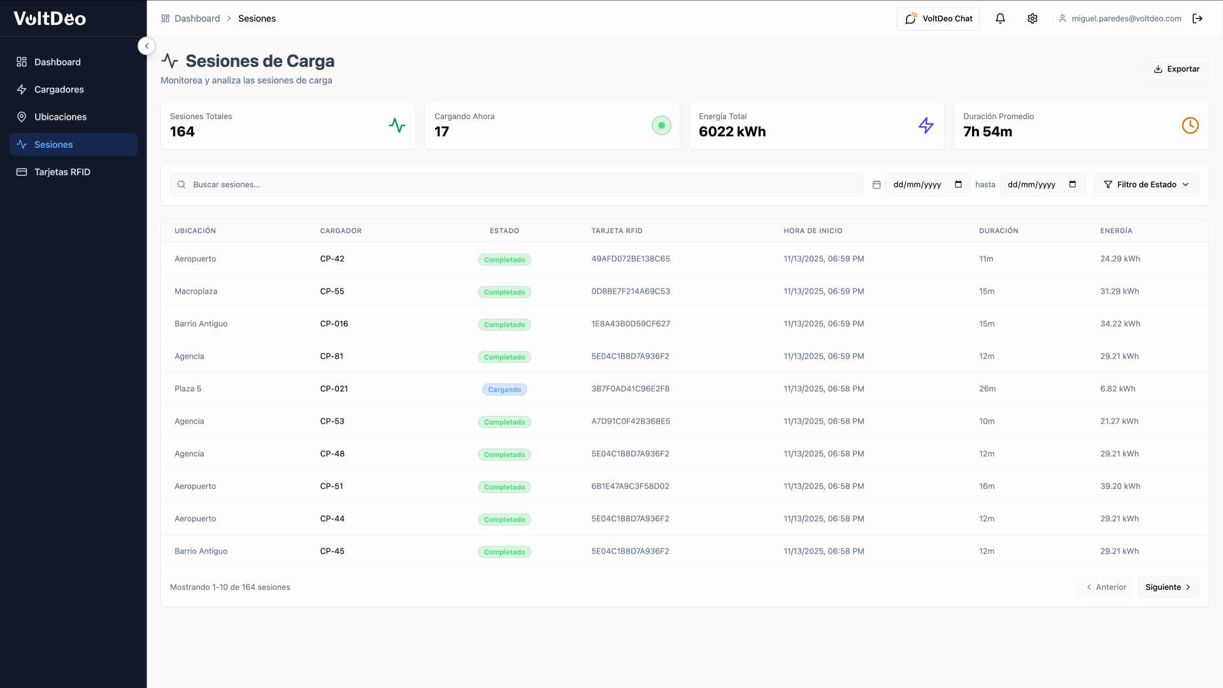The width and height of the screenshot is (1223, 688).
Task: Click the 26m duration cell
Action: [x=987, y=389]
